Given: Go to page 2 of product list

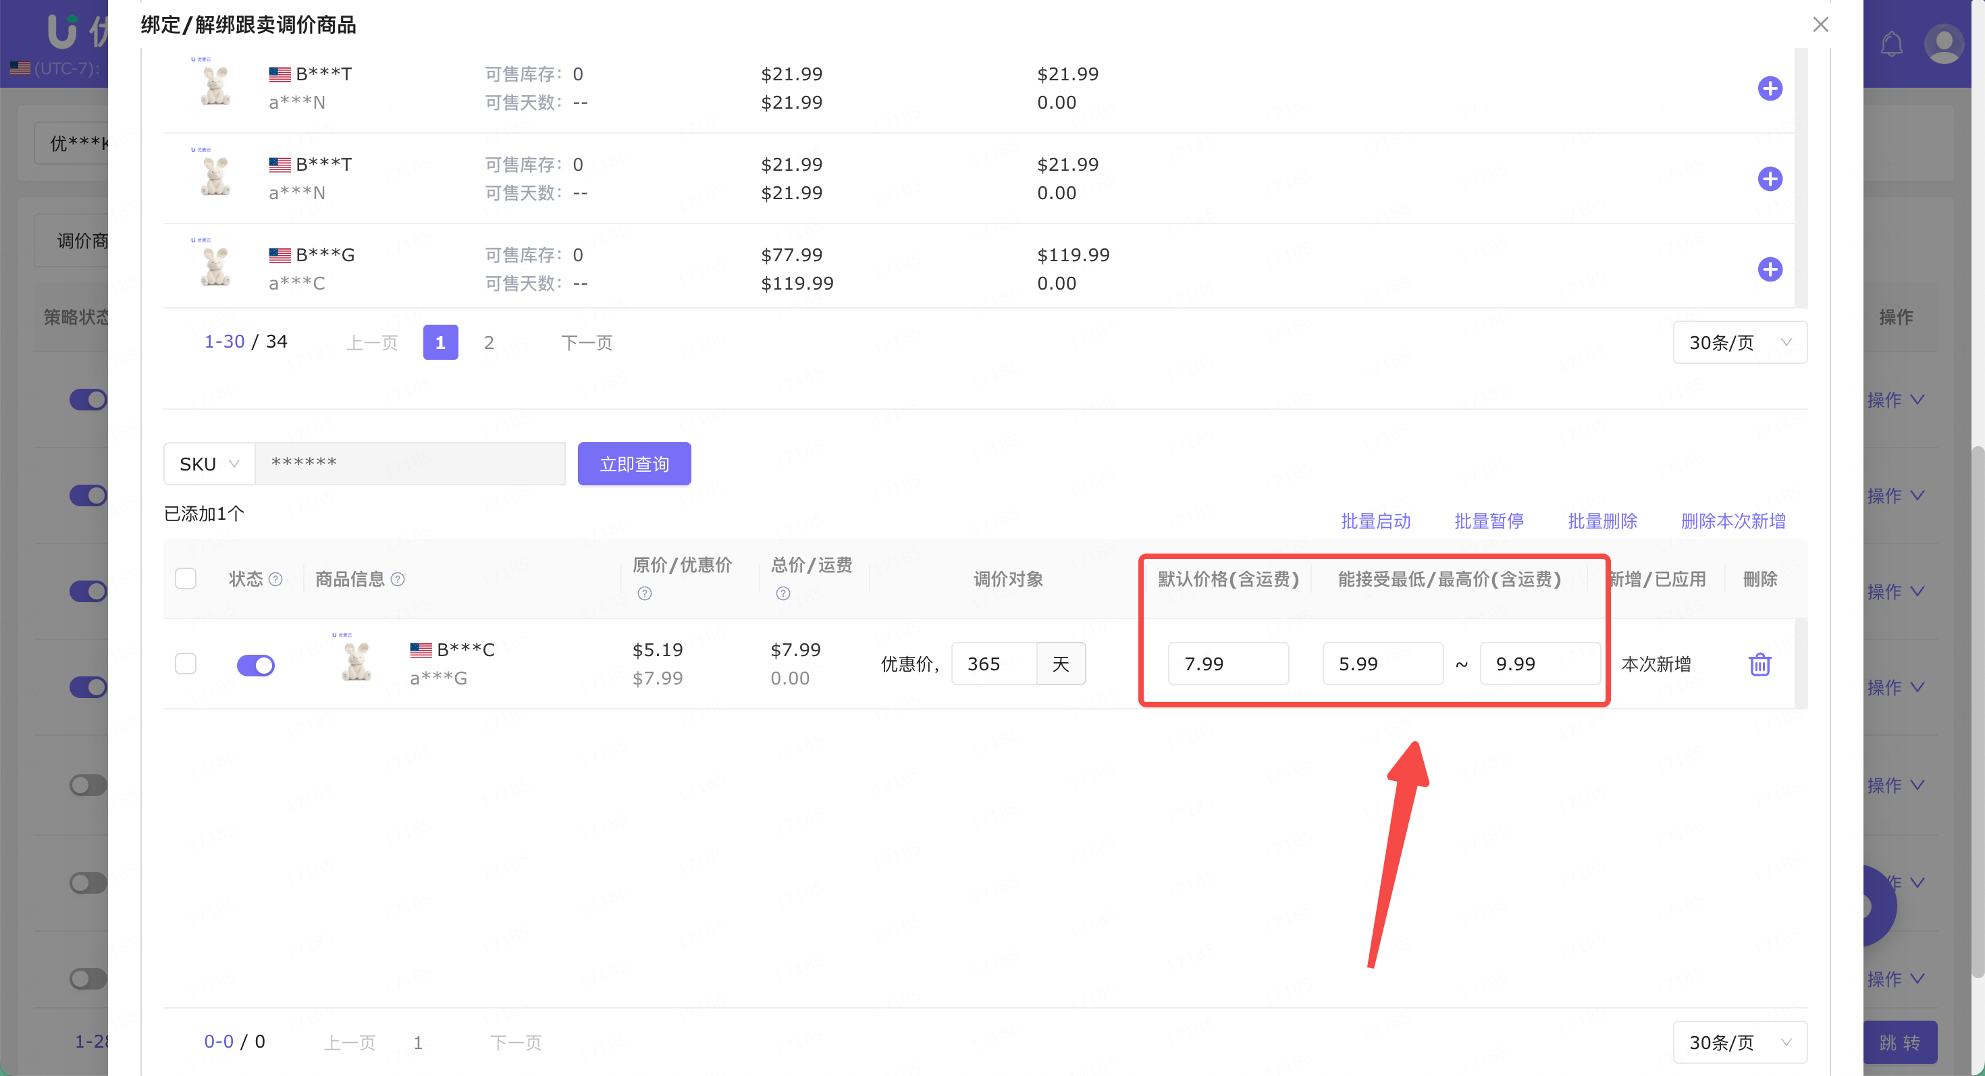Looking at the screenshot, I should [x=489, y=342].
